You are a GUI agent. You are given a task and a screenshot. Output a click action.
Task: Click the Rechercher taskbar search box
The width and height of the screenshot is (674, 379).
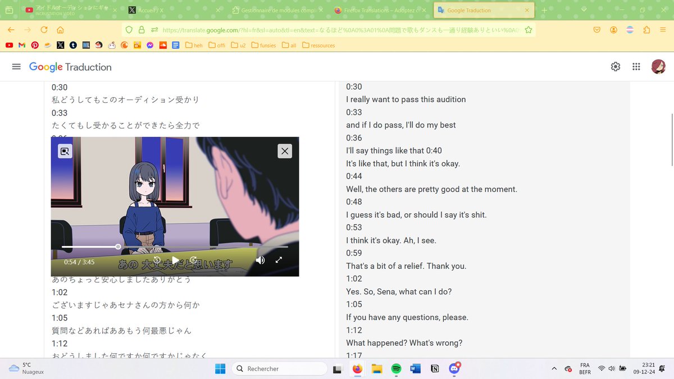click(x=280, y=368)
